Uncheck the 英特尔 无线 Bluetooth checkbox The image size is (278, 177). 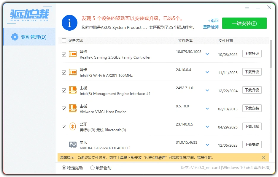[64, 127]
